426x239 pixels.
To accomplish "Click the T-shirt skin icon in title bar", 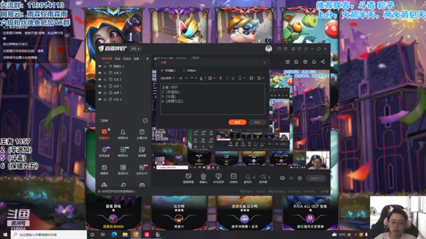I will point(299,49).
